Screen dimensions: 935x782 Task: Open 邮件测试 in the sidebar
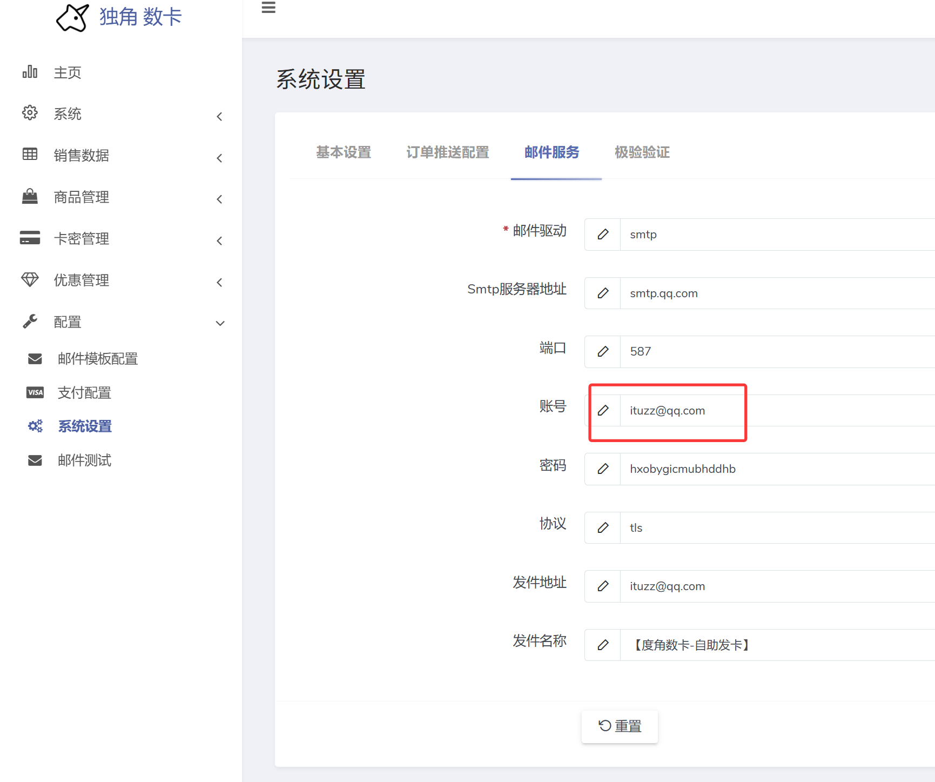point(84,460)
